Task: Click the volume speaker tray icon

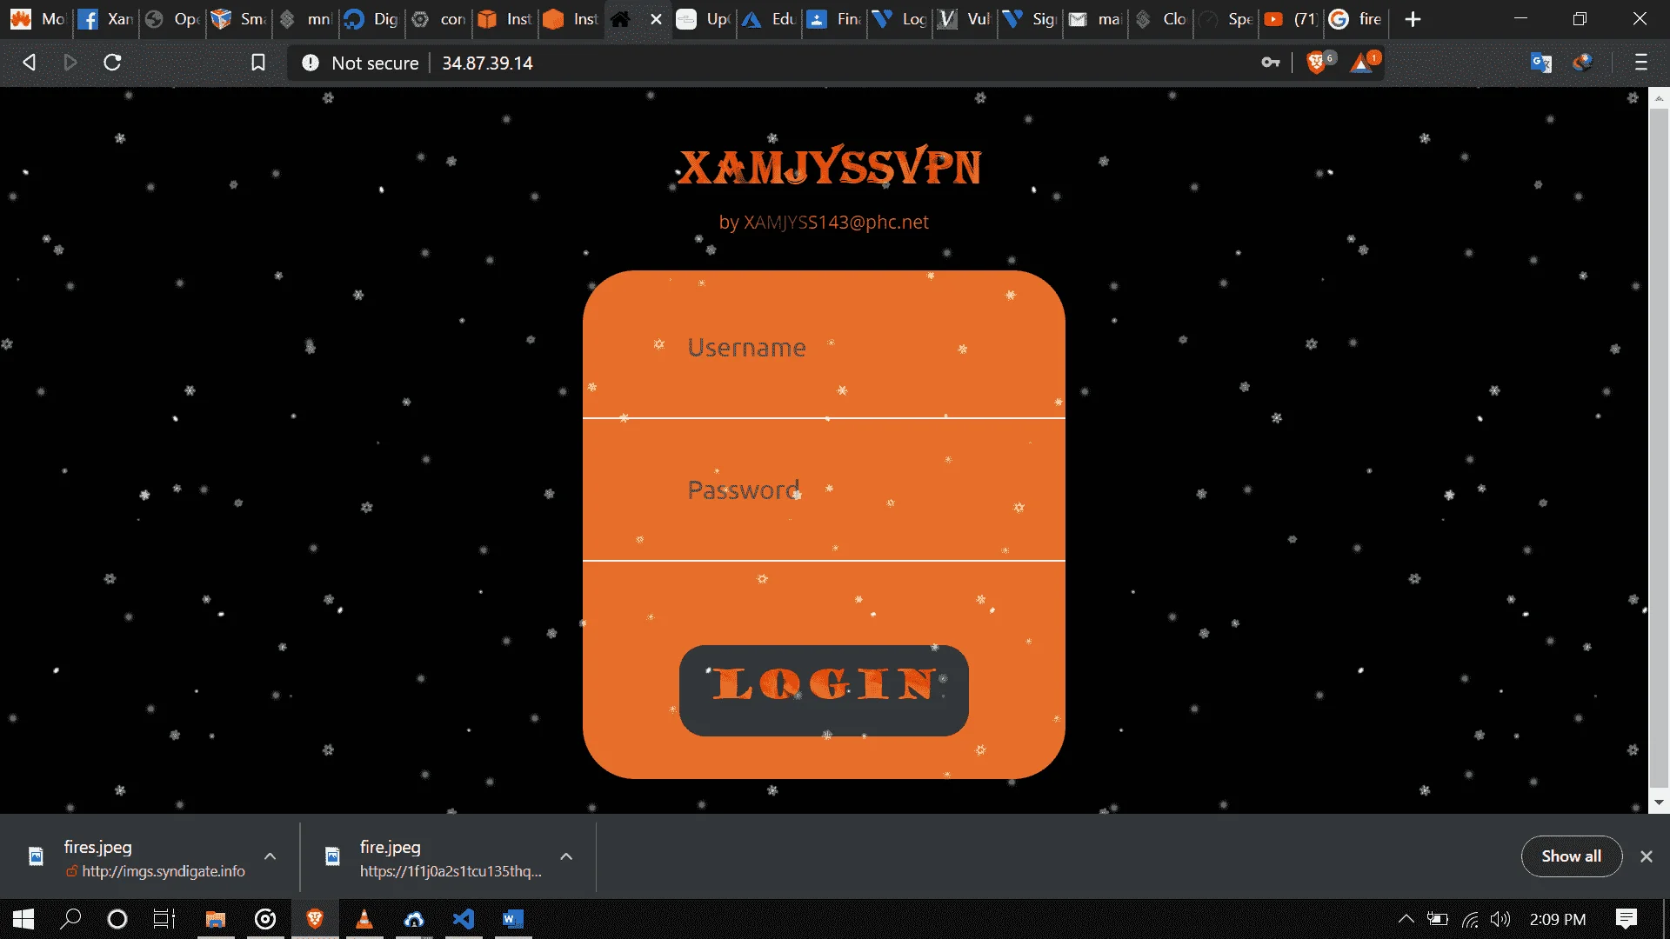Action: (x=1500, y=919)
